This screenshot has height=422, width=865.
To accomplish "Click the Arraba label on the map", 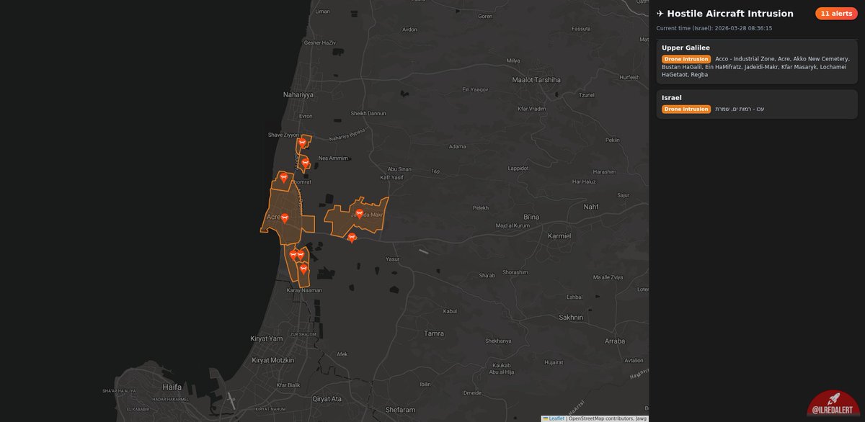I will [615, 341].
